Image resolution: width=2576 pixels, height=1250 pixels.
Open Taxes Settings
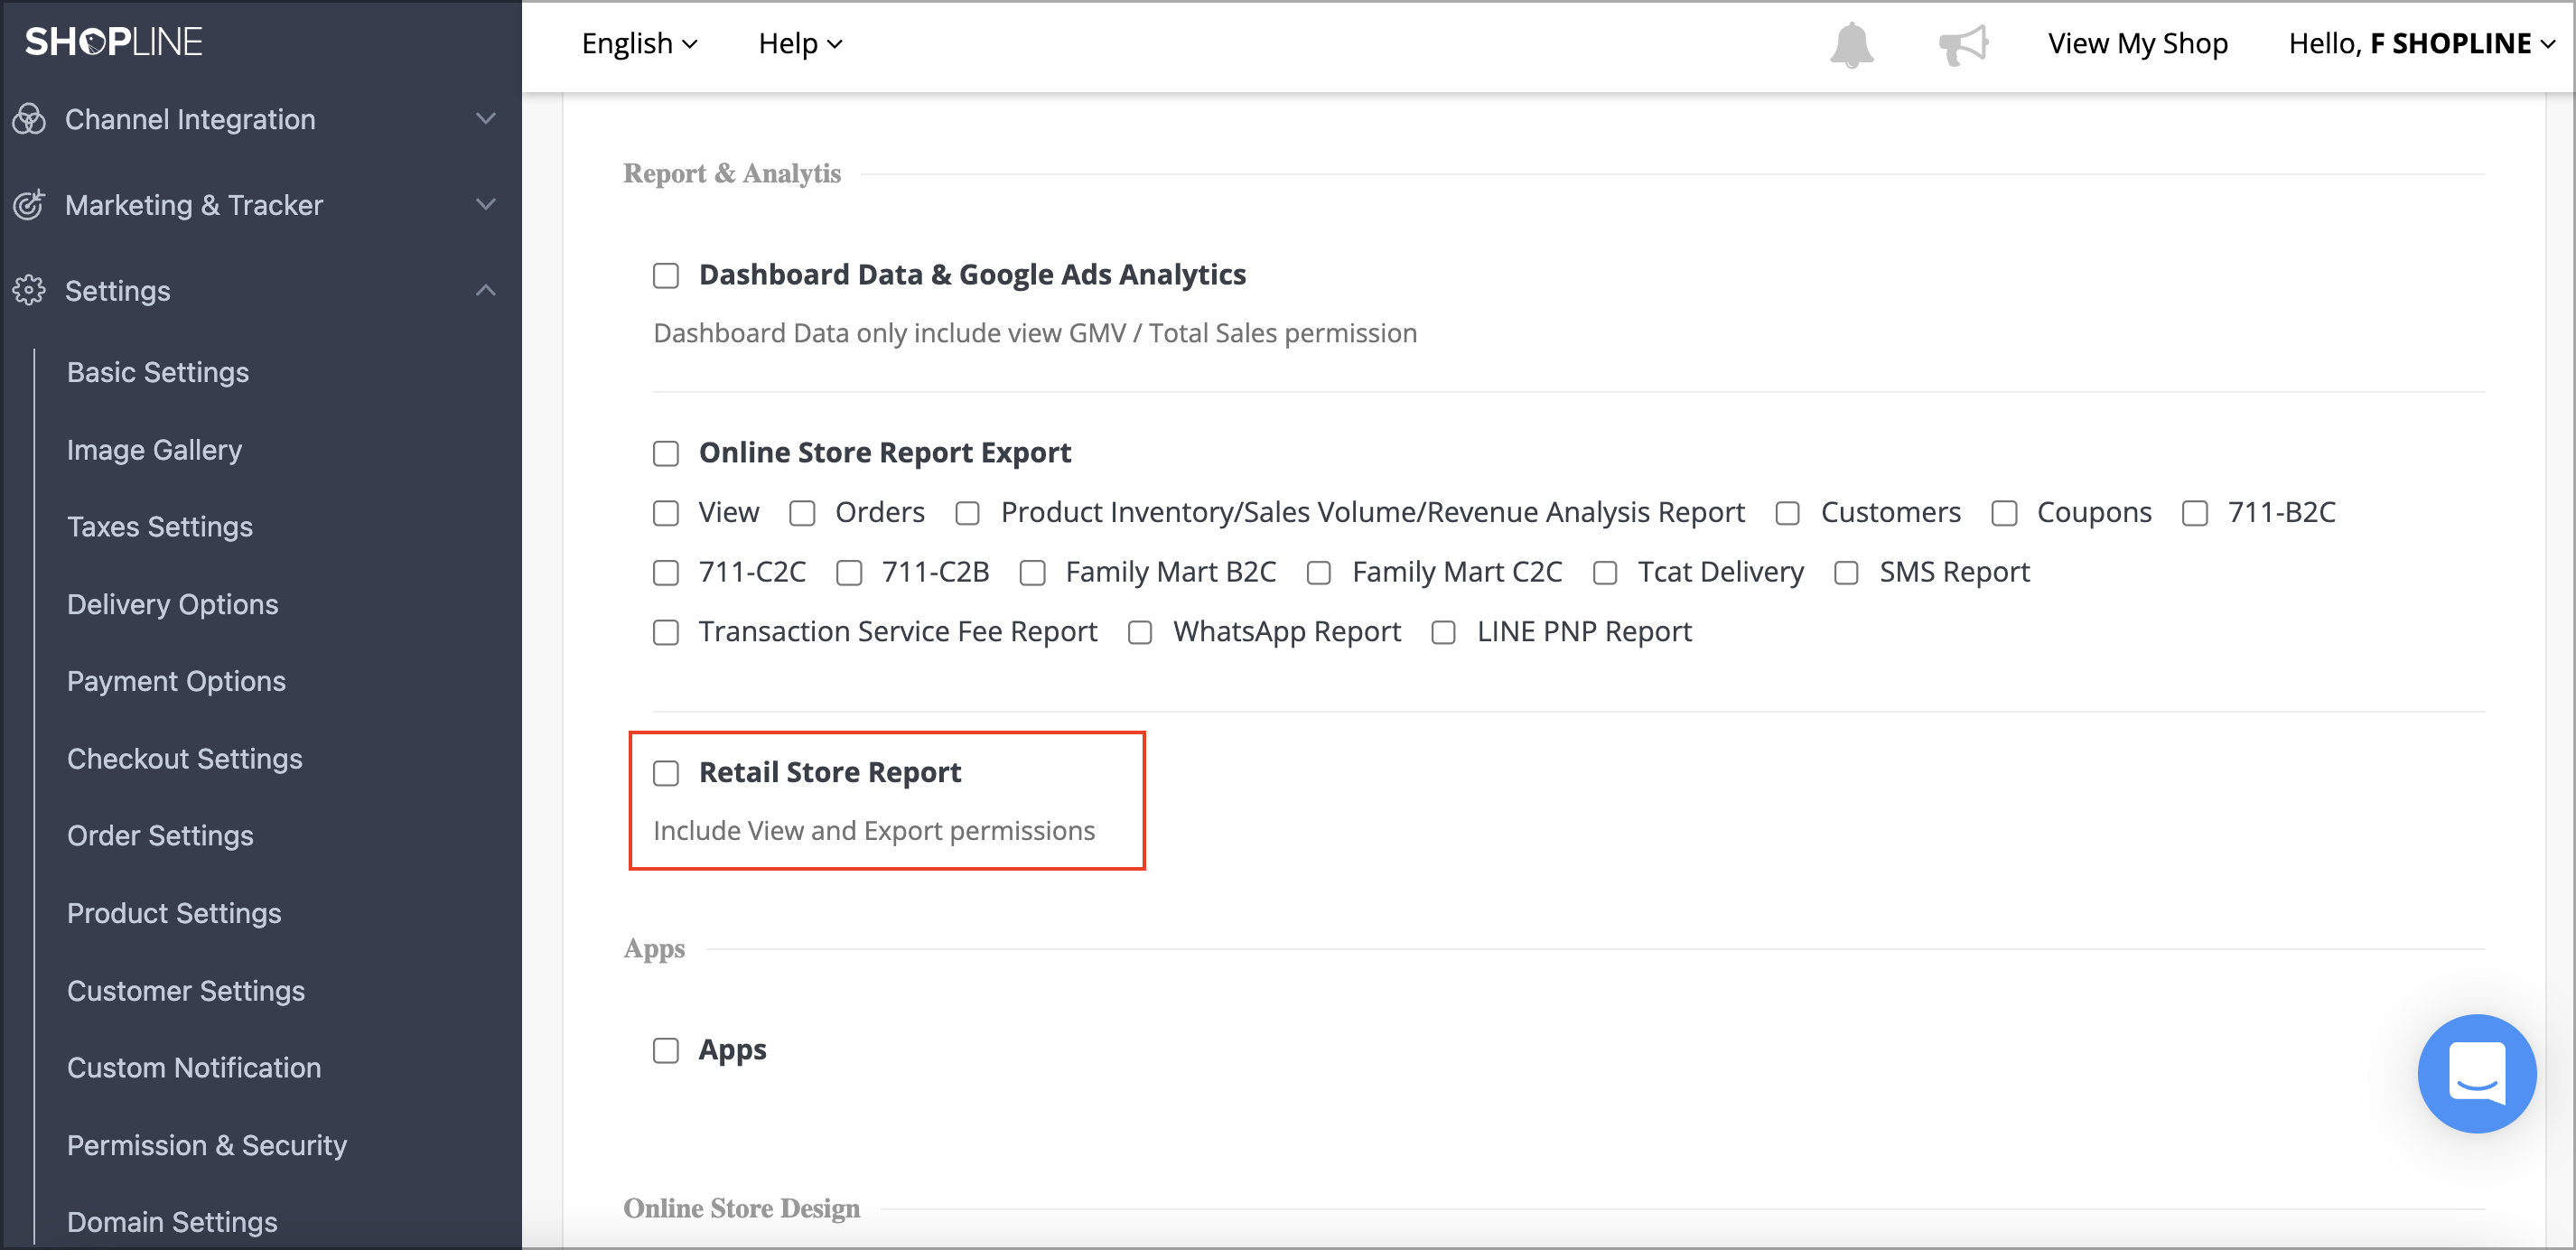coord(160,527)
